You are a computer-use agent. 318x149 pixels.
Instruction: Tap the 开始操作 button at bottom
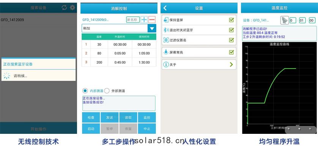pyautogui.click(x=38, y=129)
